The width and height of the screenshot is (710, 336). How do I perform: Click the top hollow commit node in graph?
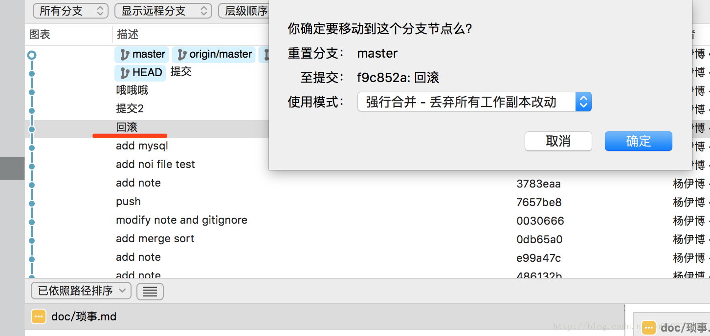(32, 55)
